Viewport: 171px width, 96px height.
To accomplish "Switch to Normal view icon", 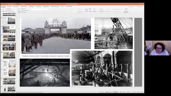I will [x=115, y=92].
